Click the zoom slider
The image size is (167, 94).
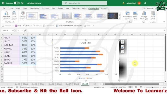[152, 87]
